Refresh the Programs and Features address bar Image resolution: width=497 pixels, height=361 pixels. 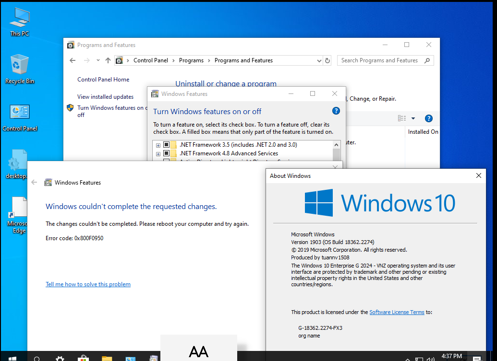pos(327,60)
